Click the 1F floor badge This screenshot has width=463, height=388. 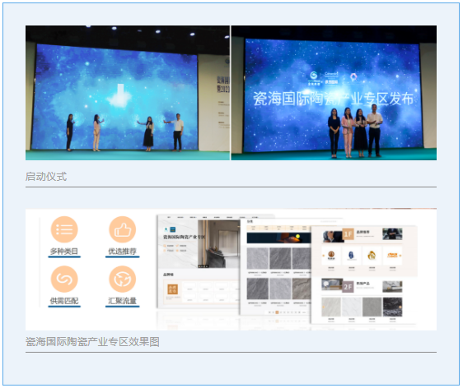348,234
